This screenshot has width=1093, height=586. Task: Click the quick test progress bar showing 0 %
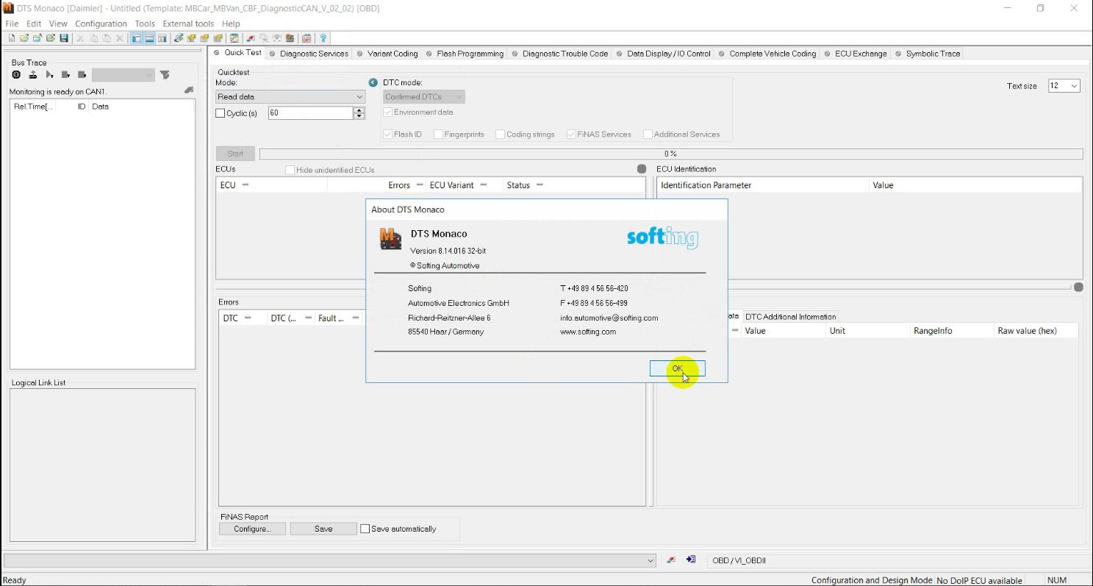pos(671,154)
